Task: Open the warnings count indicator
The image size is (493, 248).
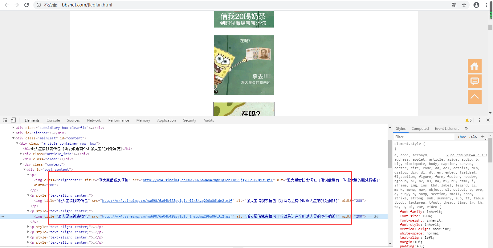Action: point(469,120)
